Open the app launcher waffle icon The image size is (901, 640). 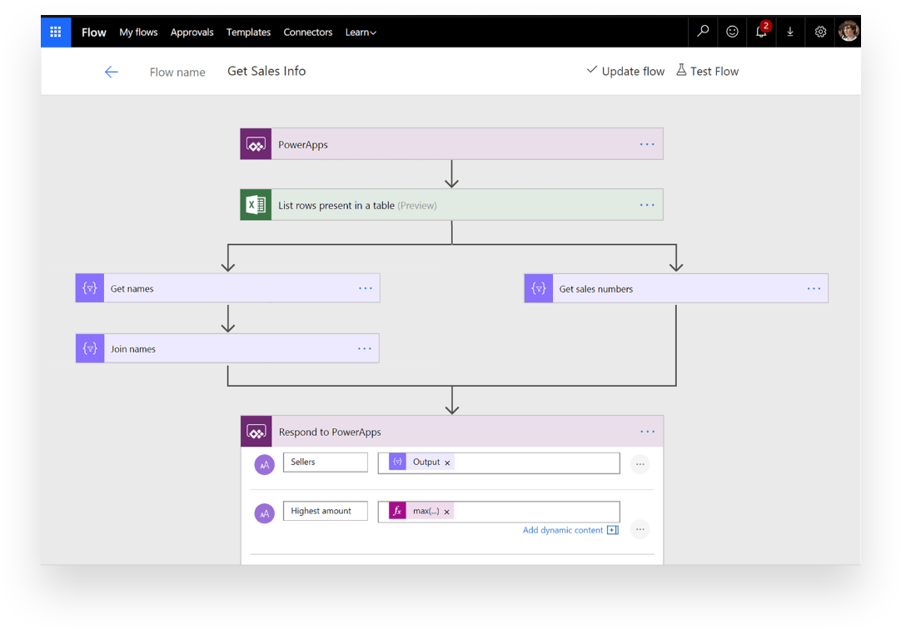pyautogui.click(x=56, y=32)
